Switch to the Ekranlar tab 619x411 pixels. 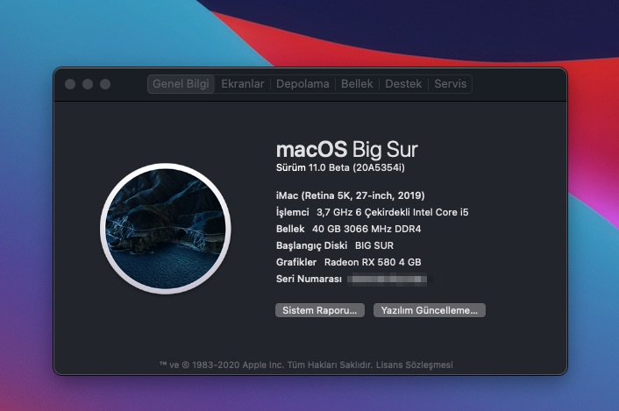coord(243,84)
